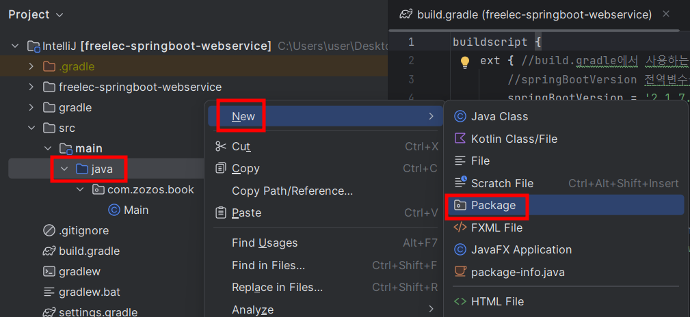
Task: Click the Scratch File icon
Action: click(460, 182)
